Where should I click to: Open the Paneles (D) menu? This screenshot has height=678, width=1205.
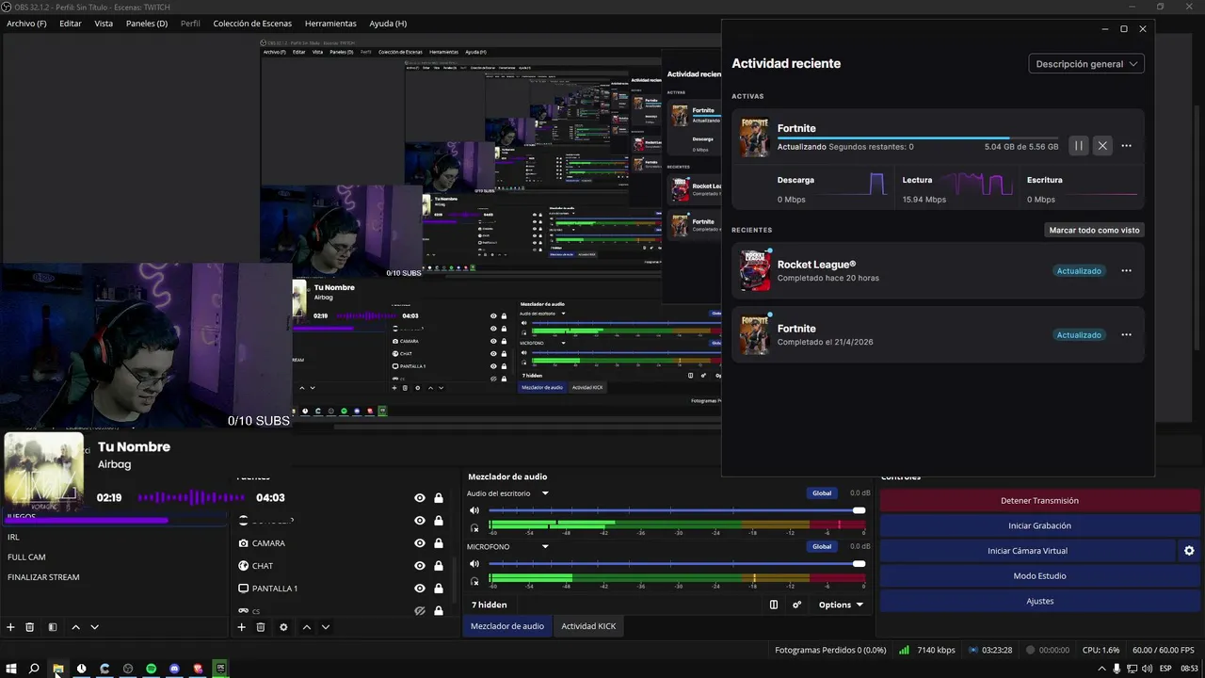[147, 24]
